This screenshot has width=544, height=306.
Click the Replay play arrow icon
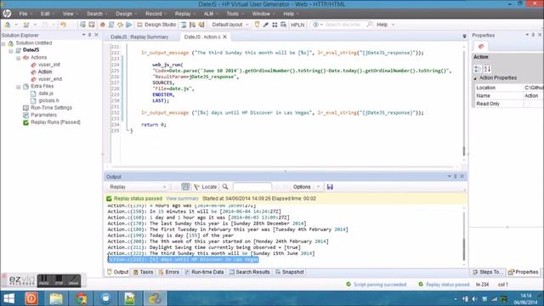128,25
